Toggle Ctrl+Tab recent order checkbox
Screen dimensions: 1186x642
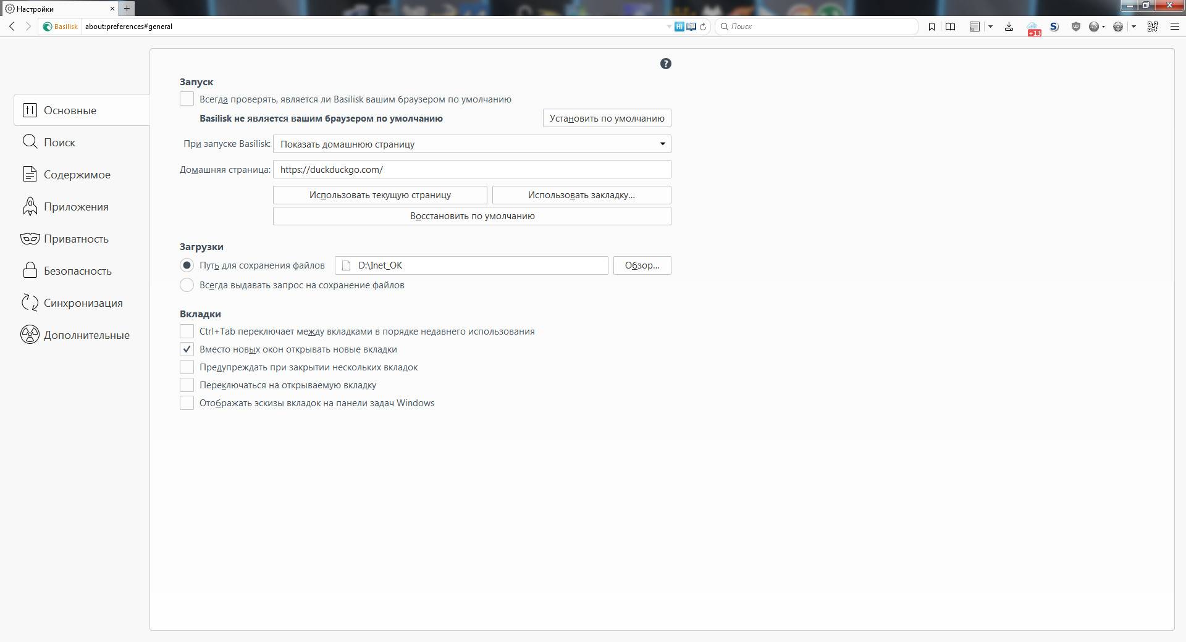(187, 331)
